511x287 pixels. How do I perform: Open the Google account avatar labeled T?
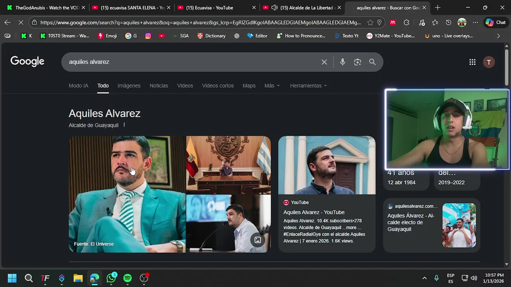point(489,62)
